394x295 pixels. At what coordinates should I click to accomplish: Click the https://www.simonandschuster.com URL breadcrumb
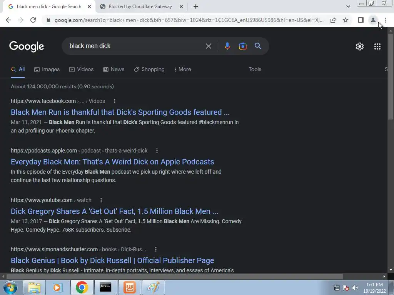[54, 249]
